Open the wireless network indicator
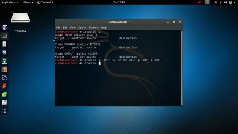 point(221,2)
